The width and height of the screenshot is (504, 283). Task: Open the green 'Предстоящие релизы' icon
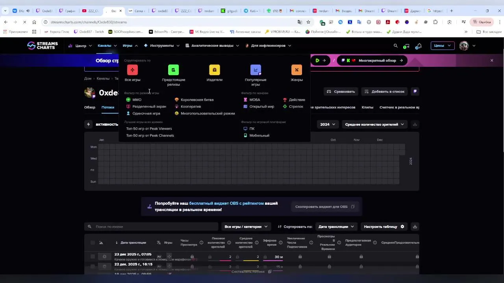(x=173, y=70)
